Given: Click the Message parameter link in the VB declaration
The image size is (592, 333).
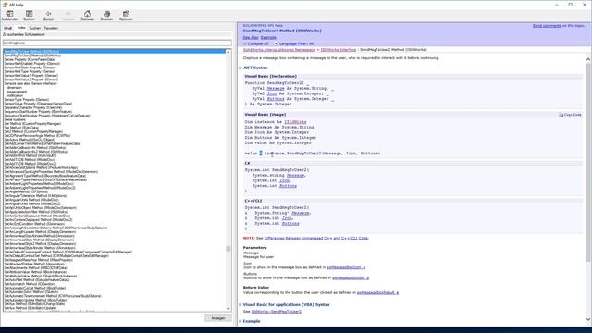Looking at the screenshot, I should click(276, 89).
